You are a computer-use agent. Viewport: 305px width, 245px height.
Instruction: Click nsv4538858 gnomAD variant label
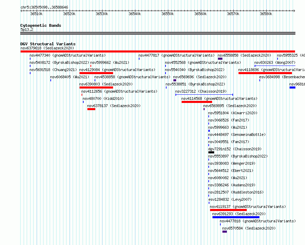point(132,77)
